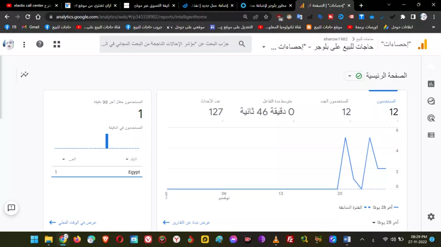The width and height of the screenshot is (441, 247).
Task: Bookmark this page with star icon
Action: [266, 17]
